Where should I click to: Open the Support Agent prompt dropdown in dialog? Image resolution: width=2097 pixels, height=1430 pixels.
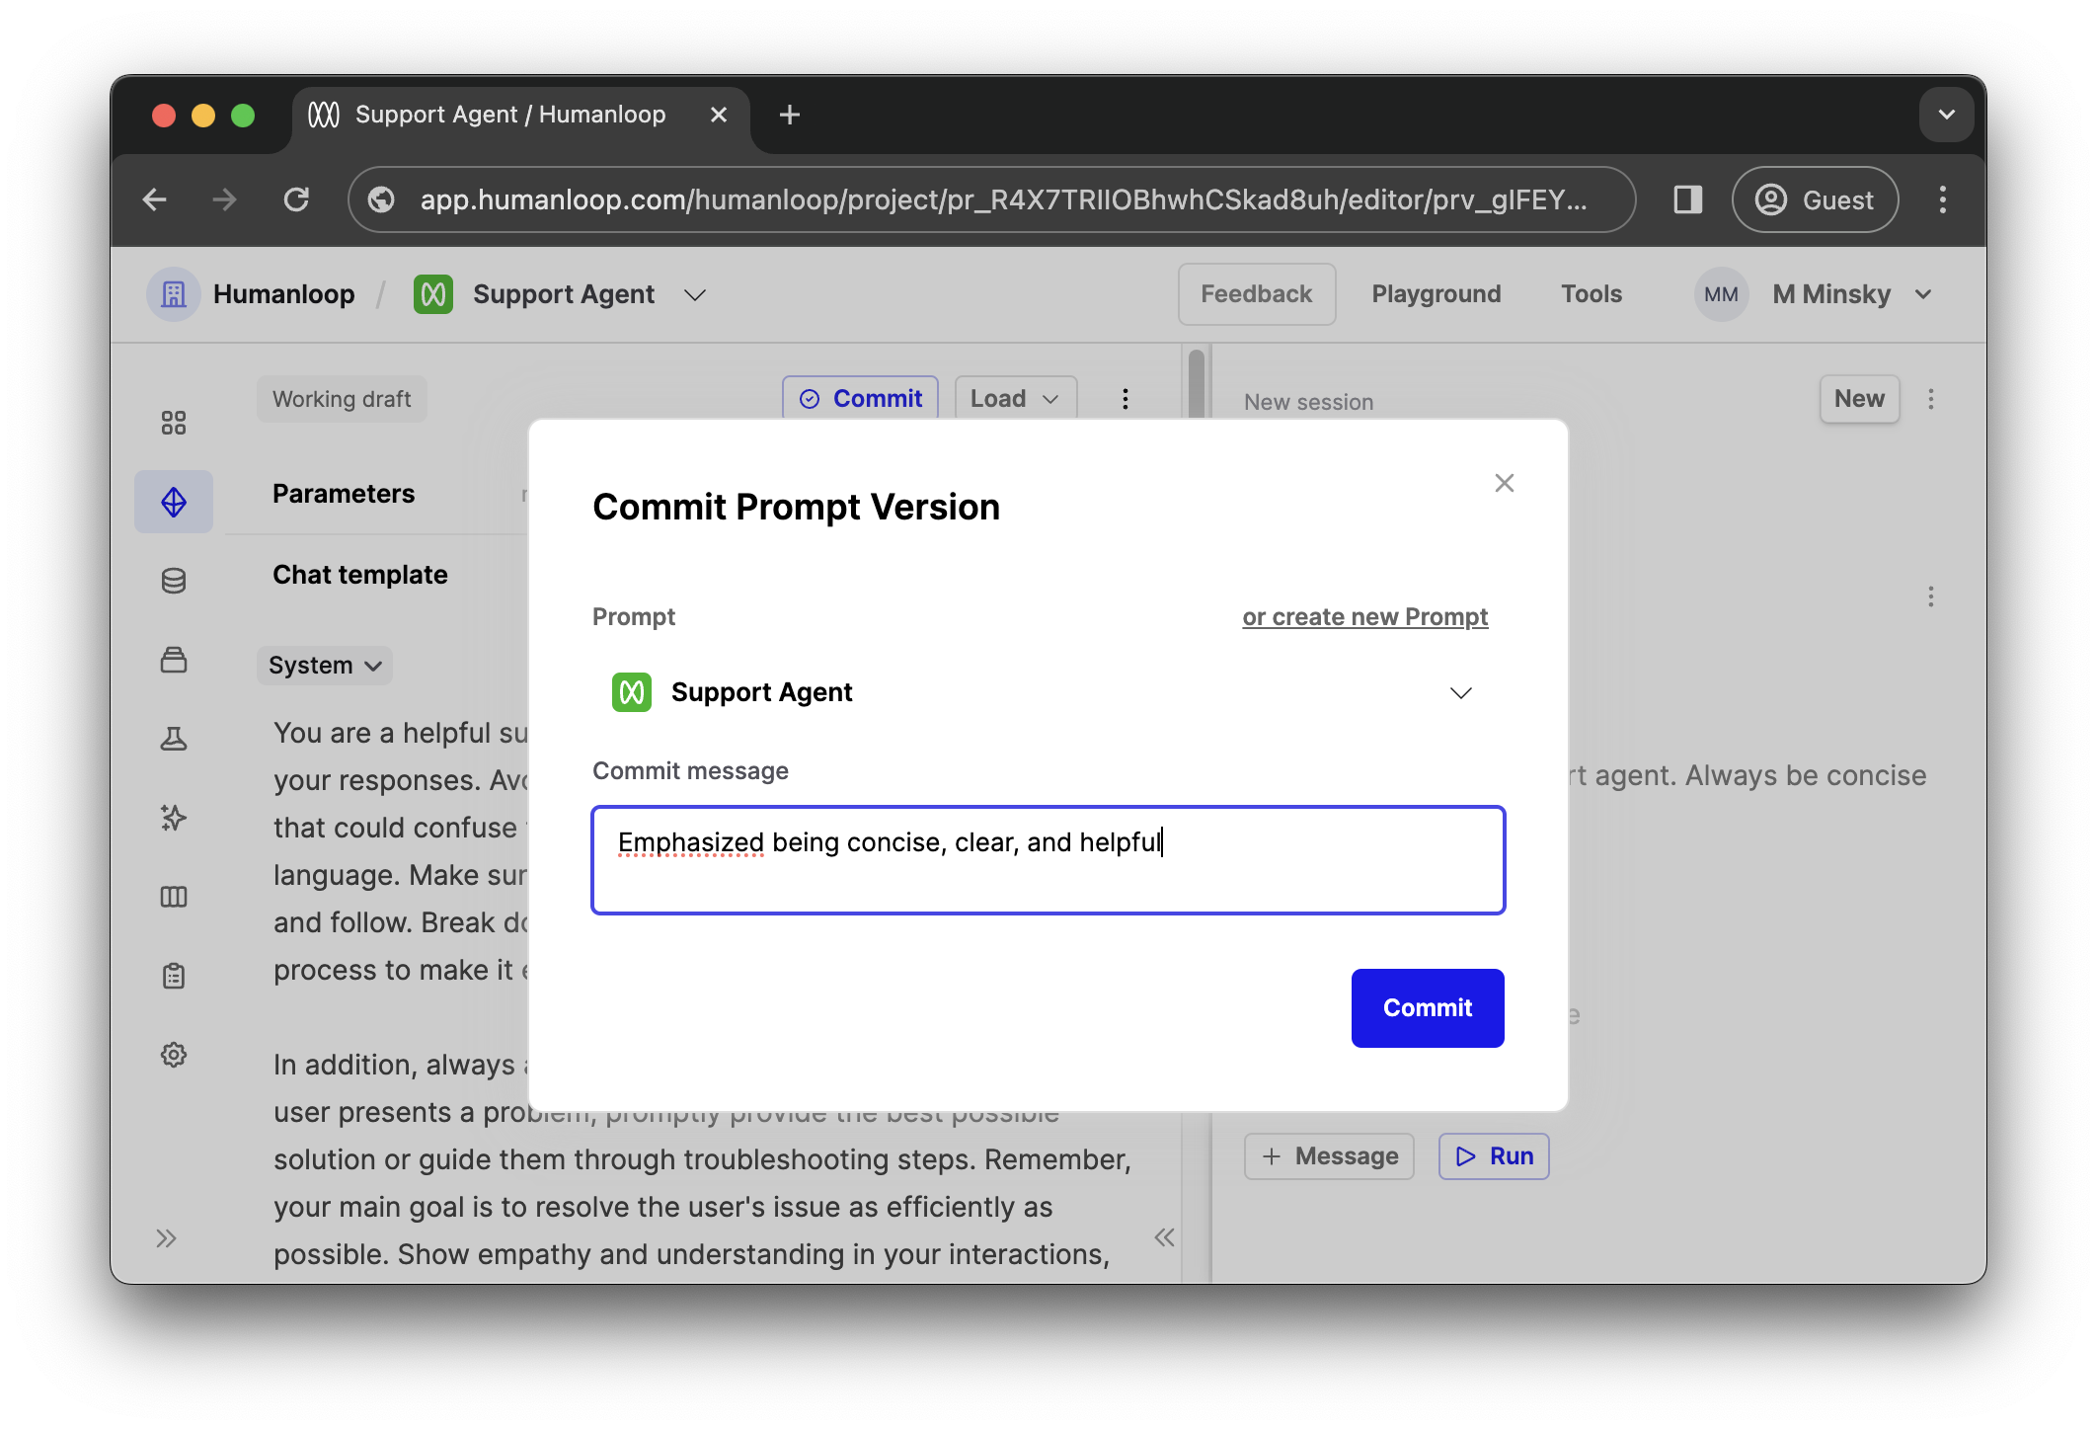tap(1048, 692)
